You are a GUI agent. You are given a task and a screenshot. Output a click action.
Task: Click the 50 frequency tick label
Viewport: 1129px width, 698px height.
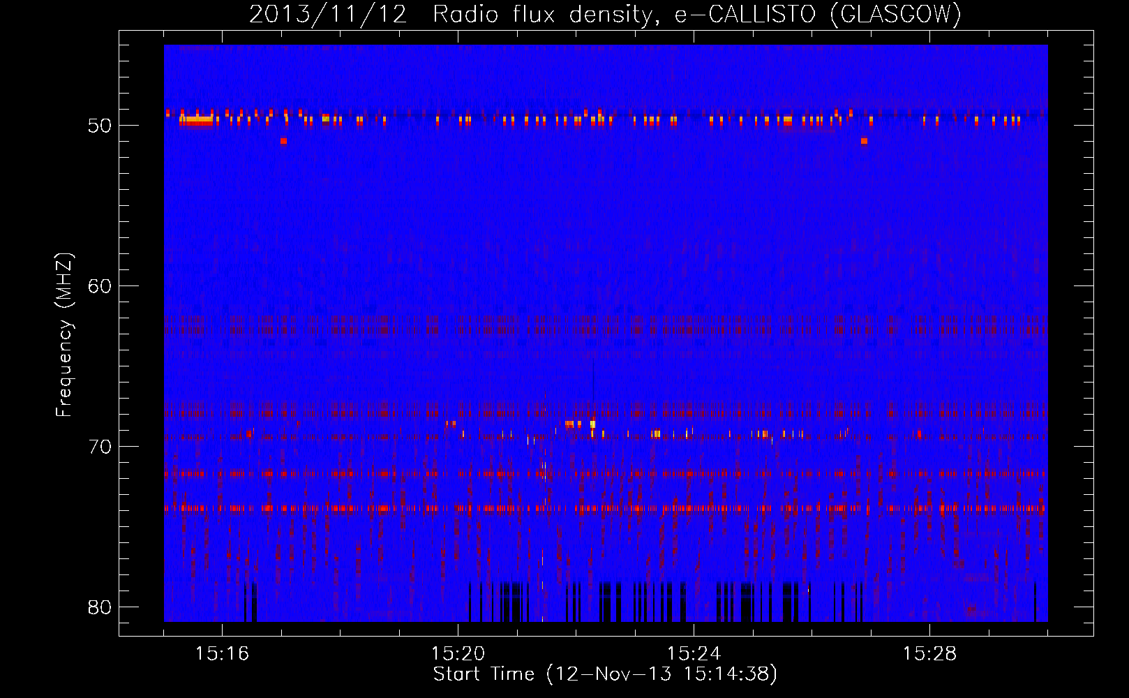pyautogui.click(x=100, y=126)
